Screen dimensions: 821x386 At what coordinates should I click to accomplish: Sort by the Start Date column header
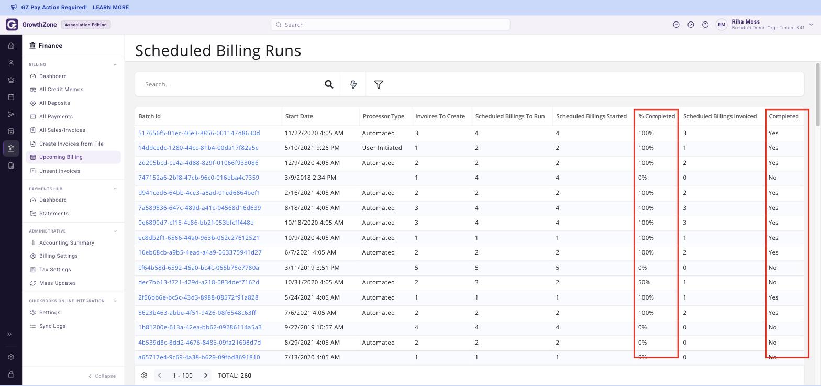pyautogui.click(x=299, y=116)
